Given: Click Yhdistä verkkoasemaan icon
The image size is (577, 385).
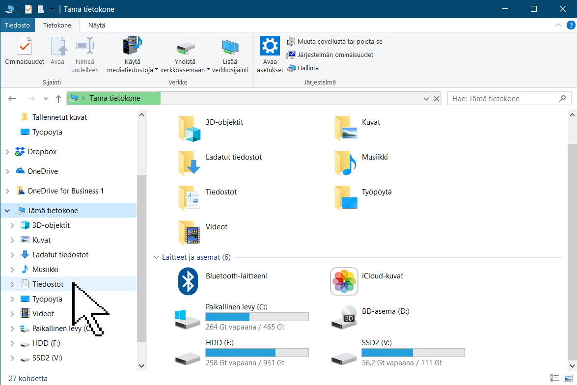Looking at the screenshot, I should tap(185, 48).
